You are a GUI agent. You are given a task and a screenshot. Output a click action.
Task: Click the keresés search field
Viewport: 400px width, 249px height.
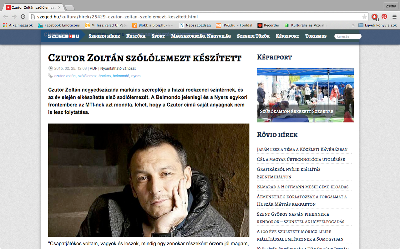pyautogui.click(x=348, y=36)
